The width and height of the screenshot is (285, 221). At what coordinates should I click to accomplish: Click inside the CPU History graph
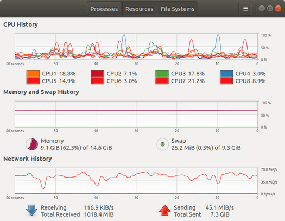pos(136,47)
